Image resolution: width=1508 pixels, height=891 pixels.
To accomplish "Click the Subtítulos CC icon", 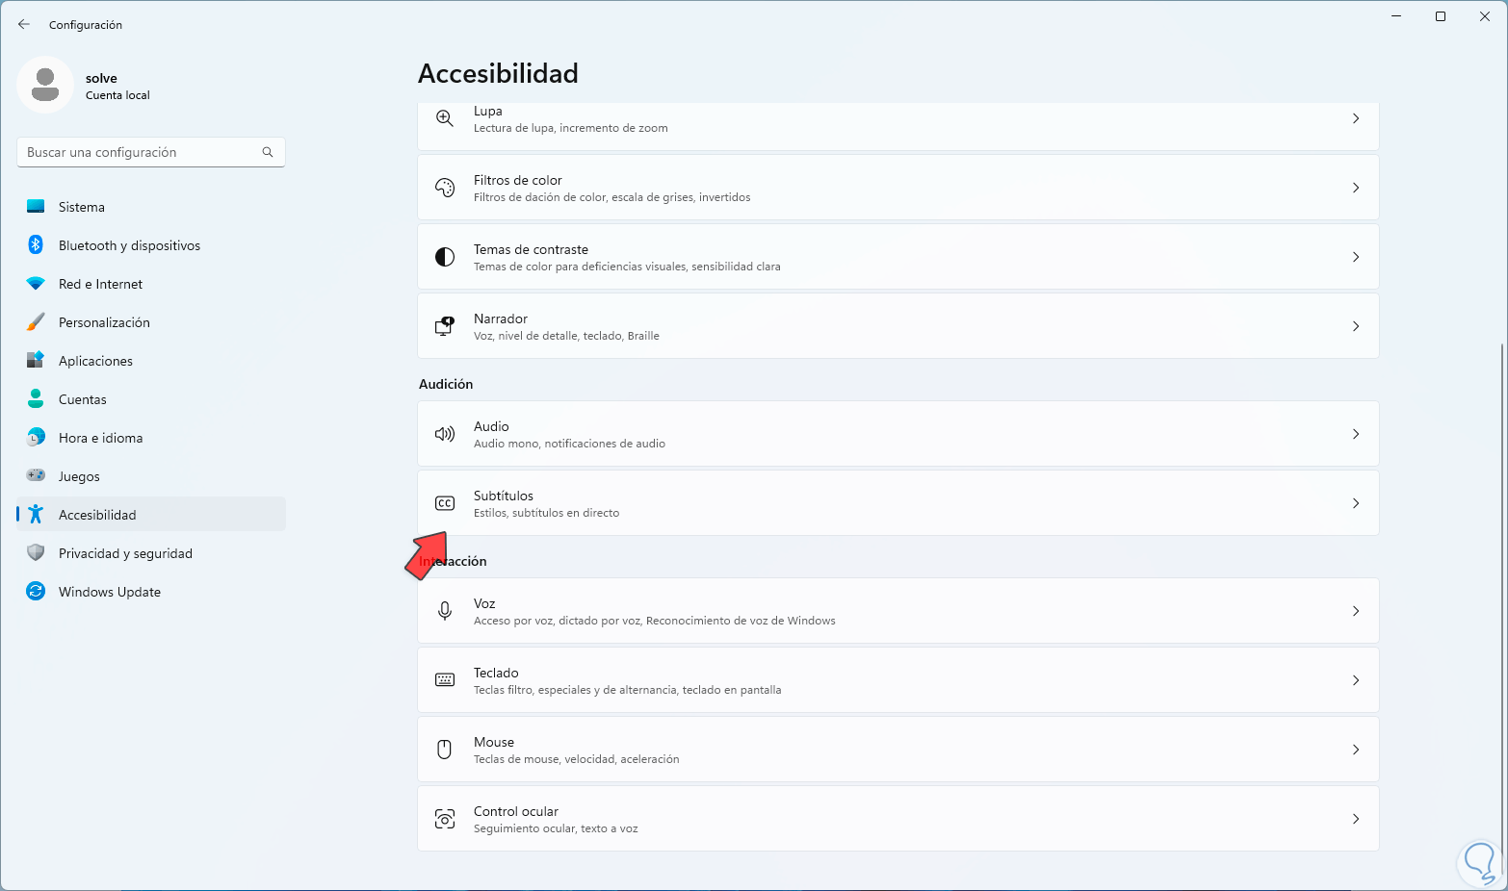I will coord(445,503).
